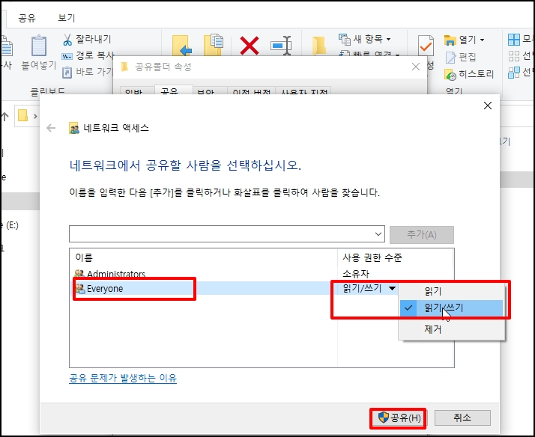The image size is (535, 437).
Task: Open the New item (새 항목) dropdown
Action: click(x=365, y=39)
